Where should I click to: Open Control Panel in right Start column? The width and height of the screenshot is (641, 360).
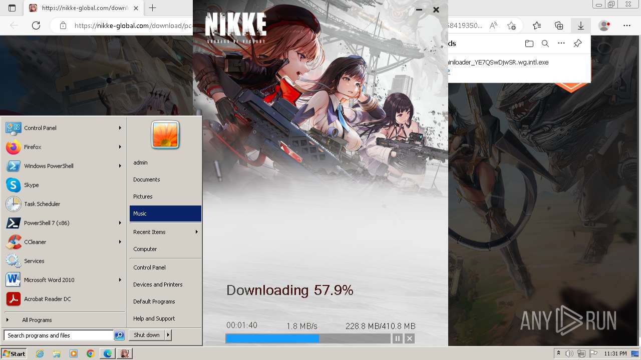[x=165, y=267]
